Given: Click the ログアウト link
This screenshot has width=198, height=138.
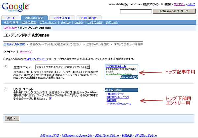Looking at the screenshot, I should [x=180, y=4].
